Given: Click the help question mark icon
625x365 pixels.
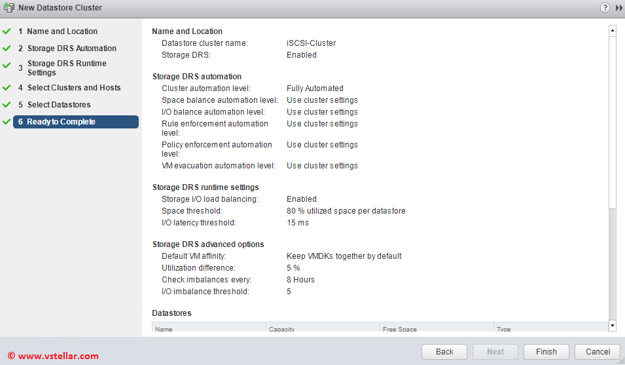Looking at the screenshot, I should coord(605,8).
